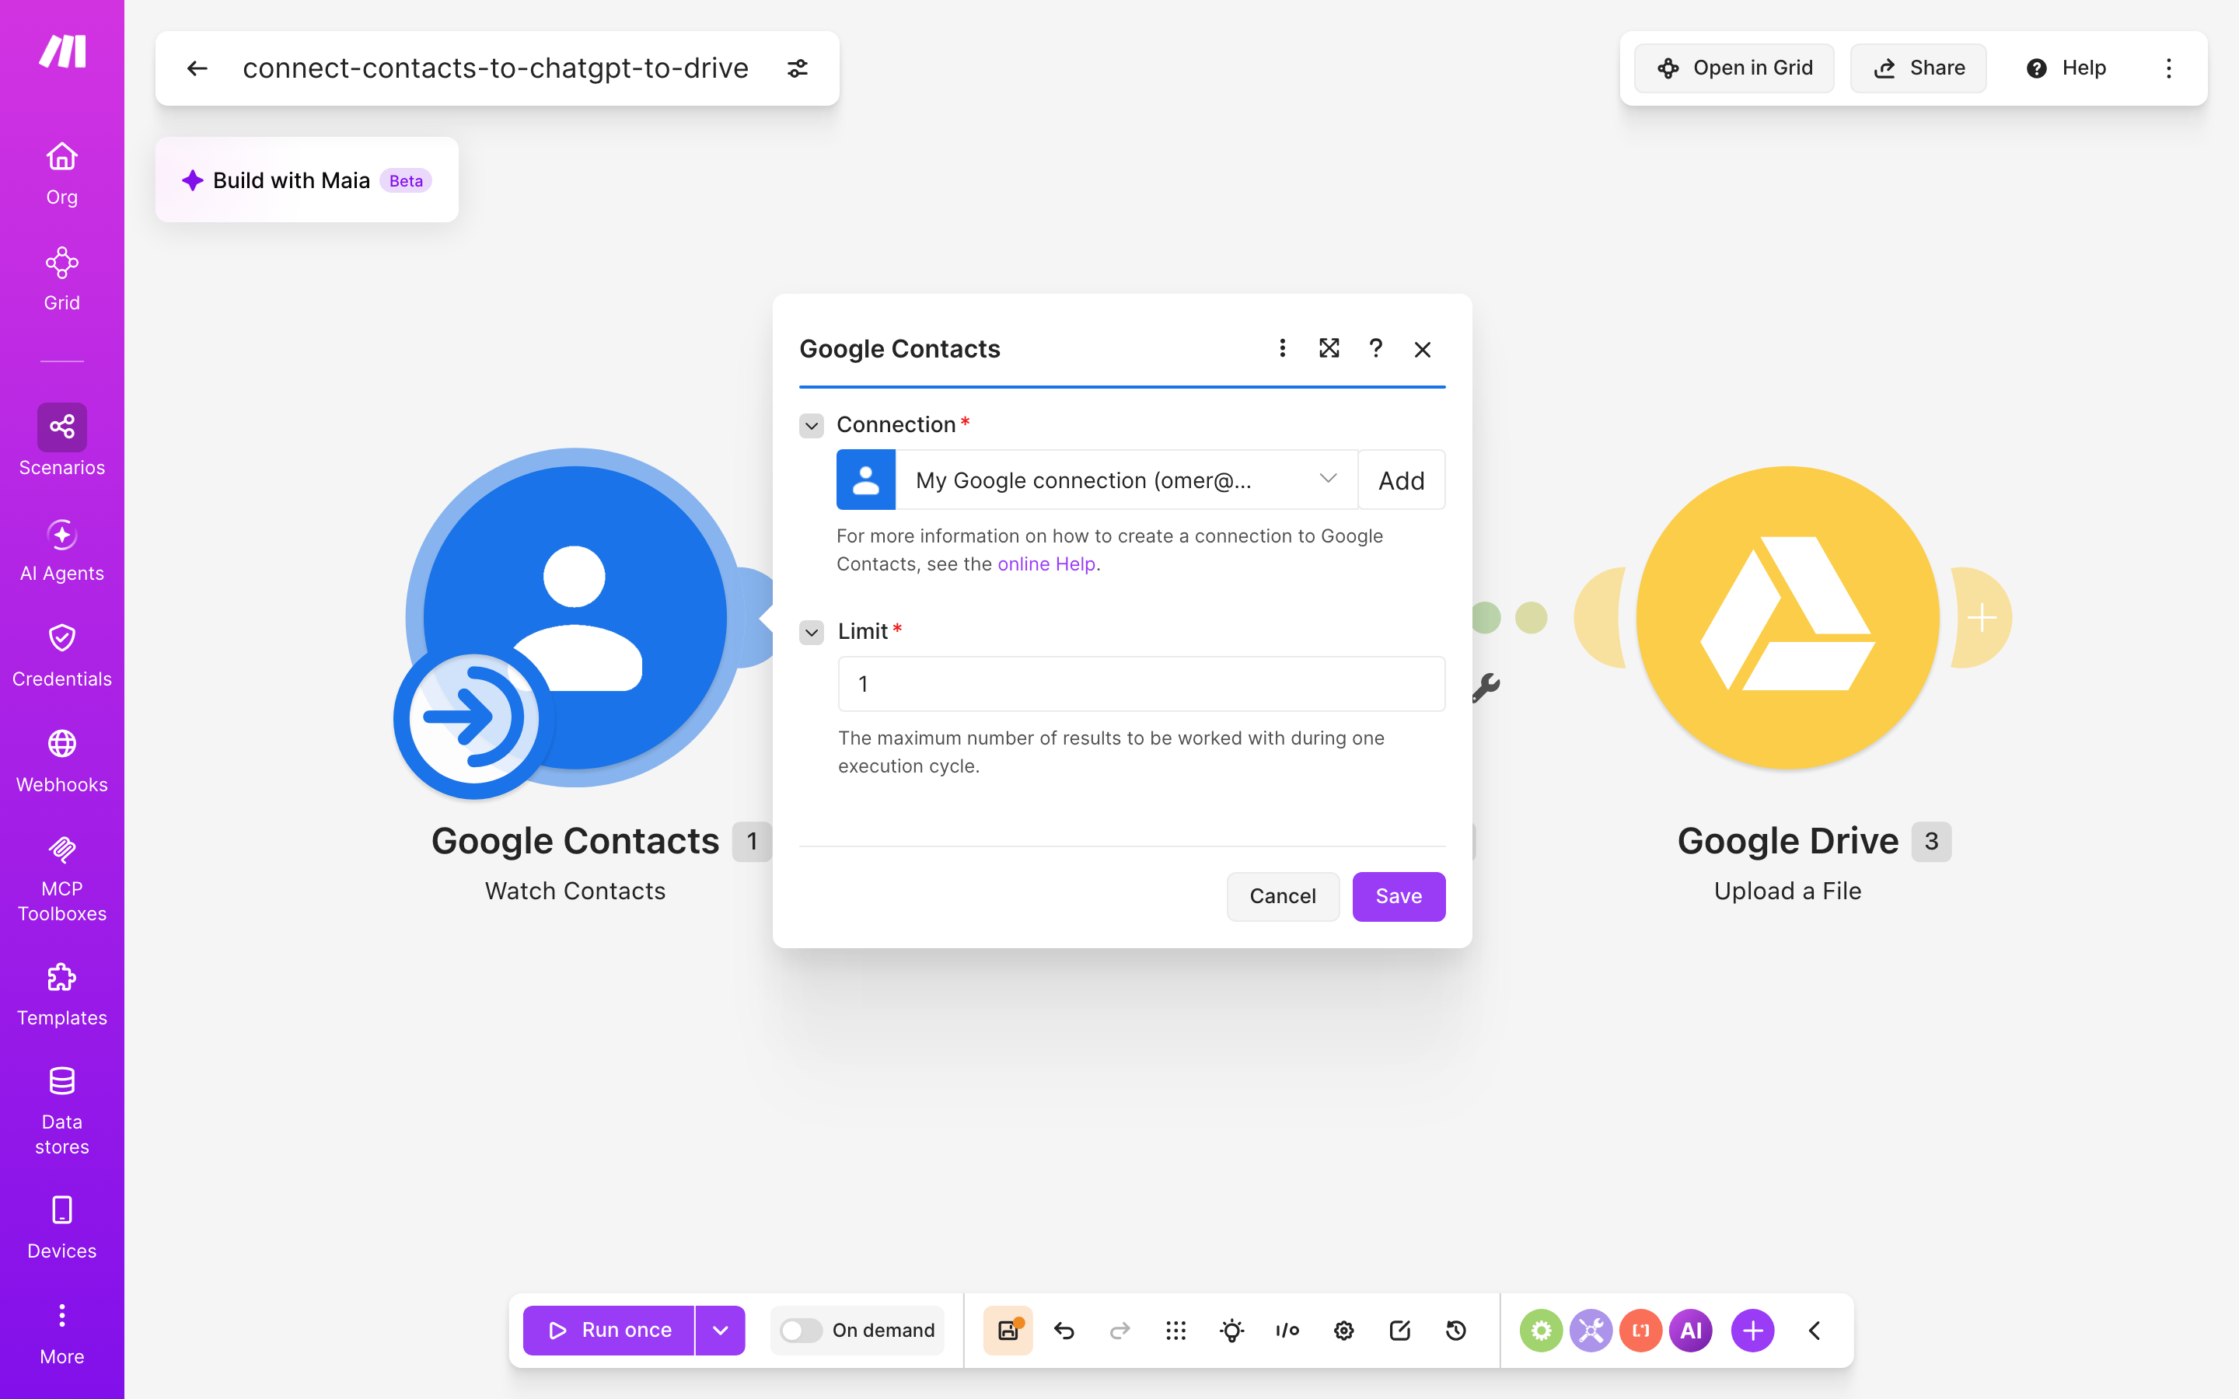2239x1399 pixels.
Task: Open the Credentials section
Action: click(62, 655)
